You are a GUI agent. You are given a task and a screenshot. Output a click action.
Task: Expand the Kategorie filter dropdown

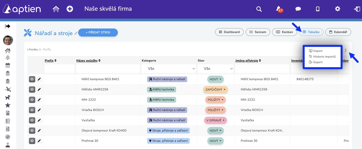click(x=169, y=69)
